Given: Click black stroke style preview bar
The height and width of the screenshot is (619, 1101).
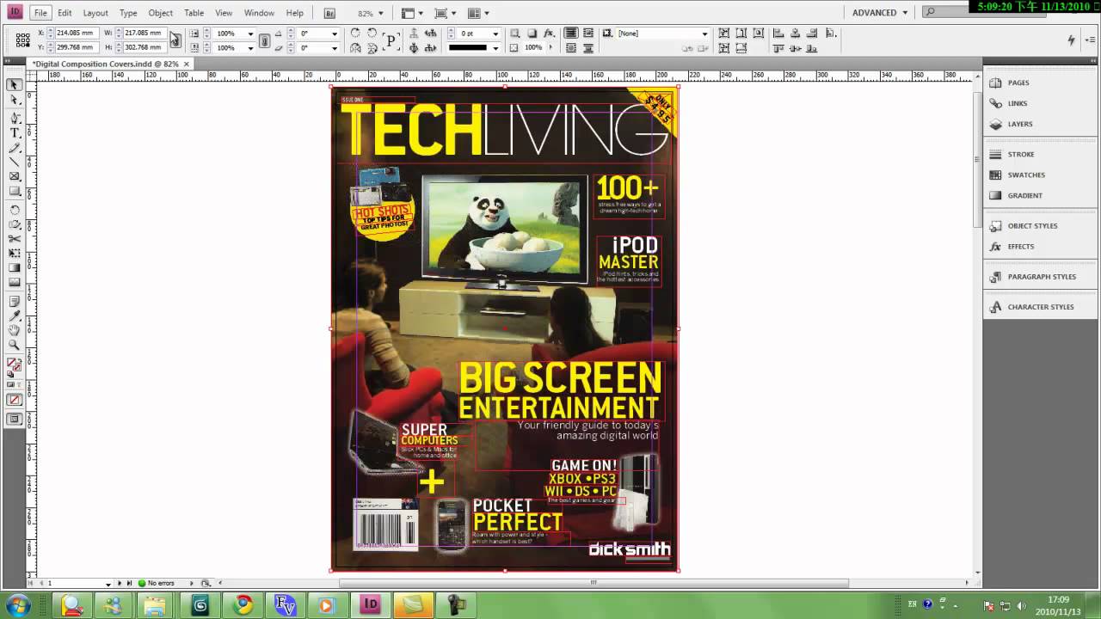Looking at the screenshot, I should click(x=468, y=48).
